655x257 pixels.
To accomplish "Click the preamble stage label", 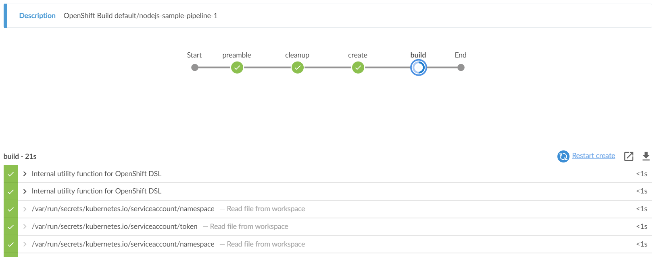I will (237, 55).
